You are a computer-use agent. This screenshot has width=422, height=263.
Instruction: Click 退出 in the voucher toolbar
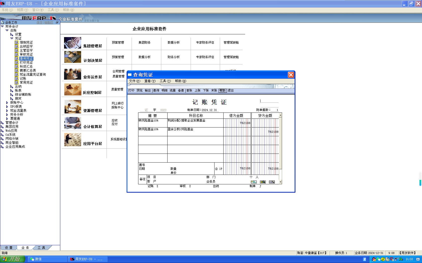point(231,90)
